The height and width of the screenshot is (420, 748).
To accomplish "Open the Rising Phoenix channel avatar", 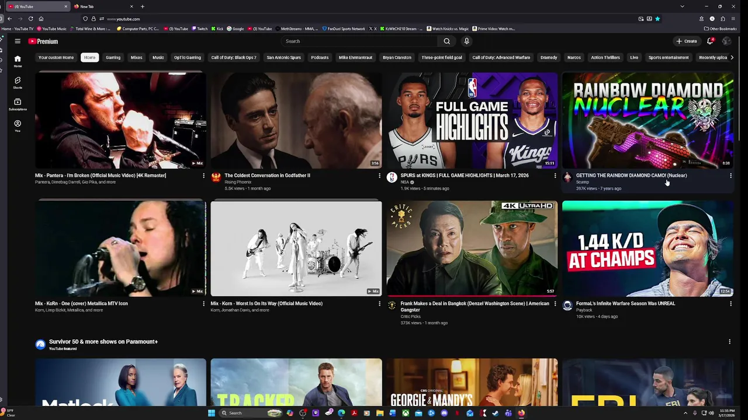I will [216, 177].
